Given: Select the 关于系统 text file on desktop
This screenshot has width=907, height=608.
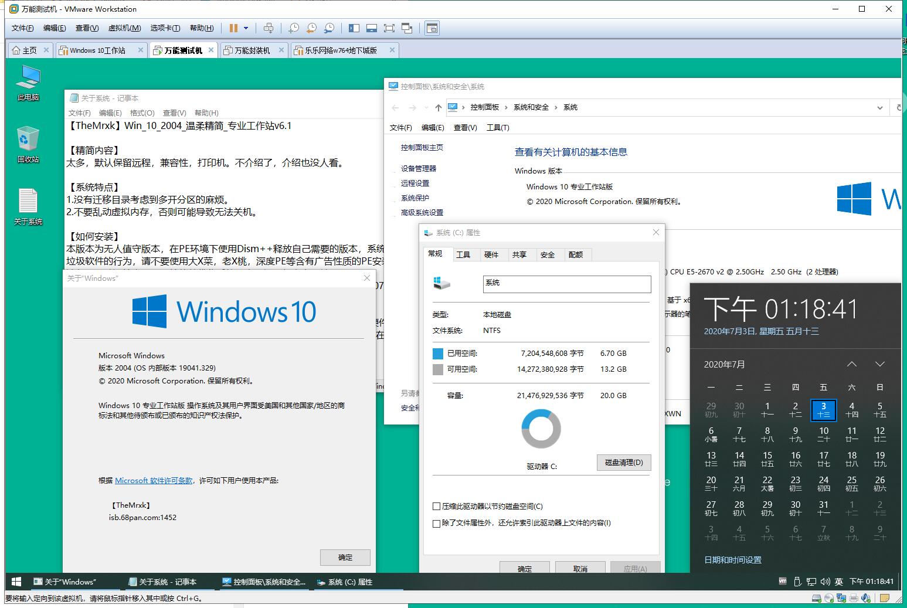Looking at the screenshot, I should (x=28, y=207).
